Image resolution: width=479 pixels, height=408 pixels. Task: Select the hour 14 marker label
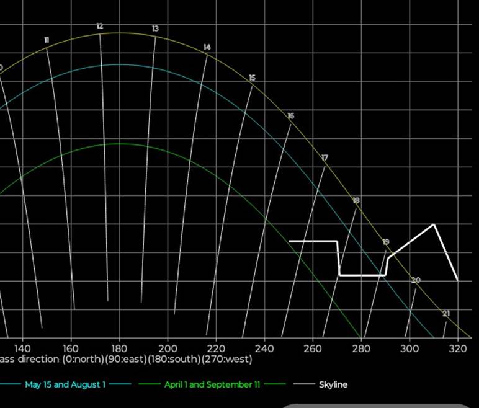207,48
